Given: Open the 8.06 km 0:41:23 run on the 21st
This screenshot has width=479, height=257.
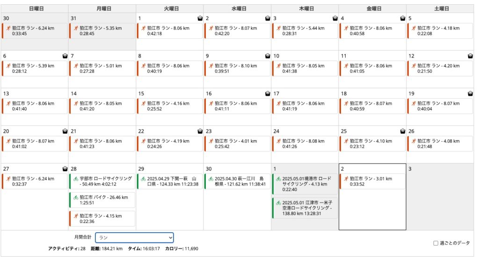Looking at the screenshot, I should 102,144.
